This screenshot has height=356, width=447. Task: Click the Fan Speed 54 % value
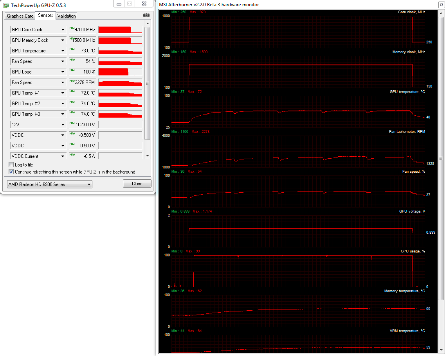pyautogui.click(x=82, y=61)
